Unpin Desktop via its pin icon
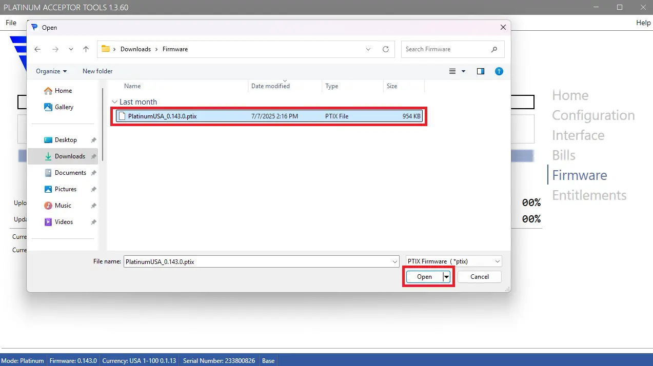The height and width of the screenshot is (366, 653). point(93,140)
